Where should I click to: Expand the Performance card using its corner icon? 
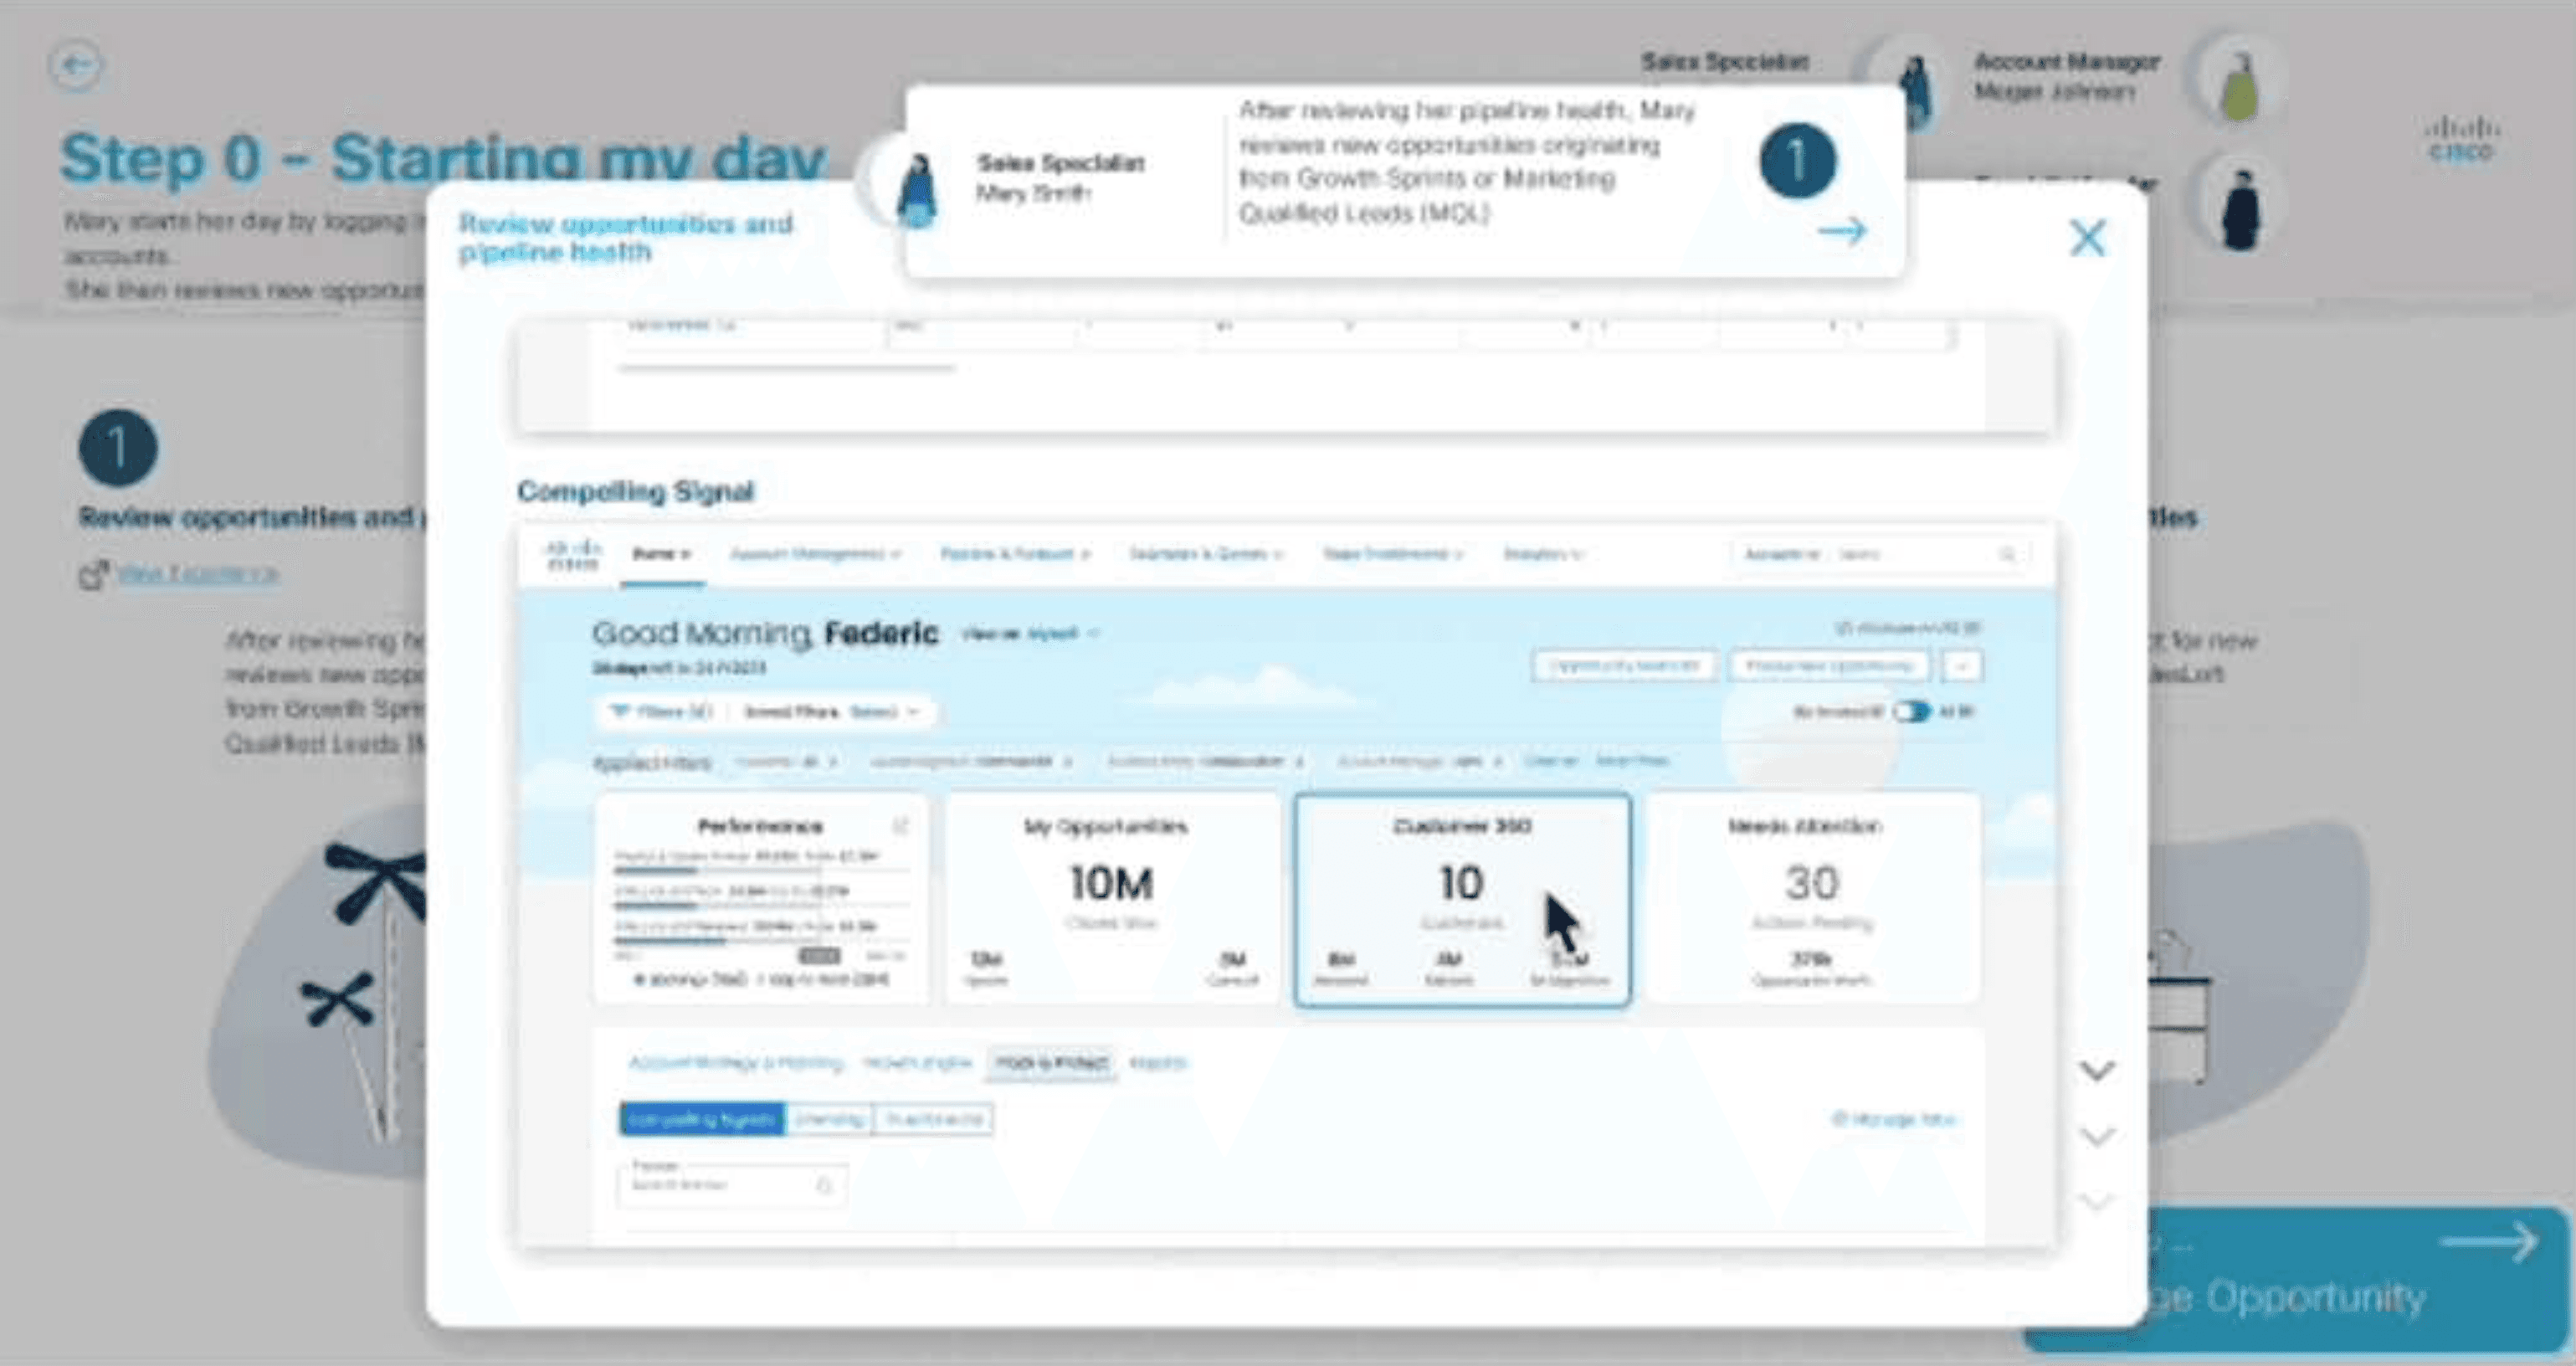900,825
